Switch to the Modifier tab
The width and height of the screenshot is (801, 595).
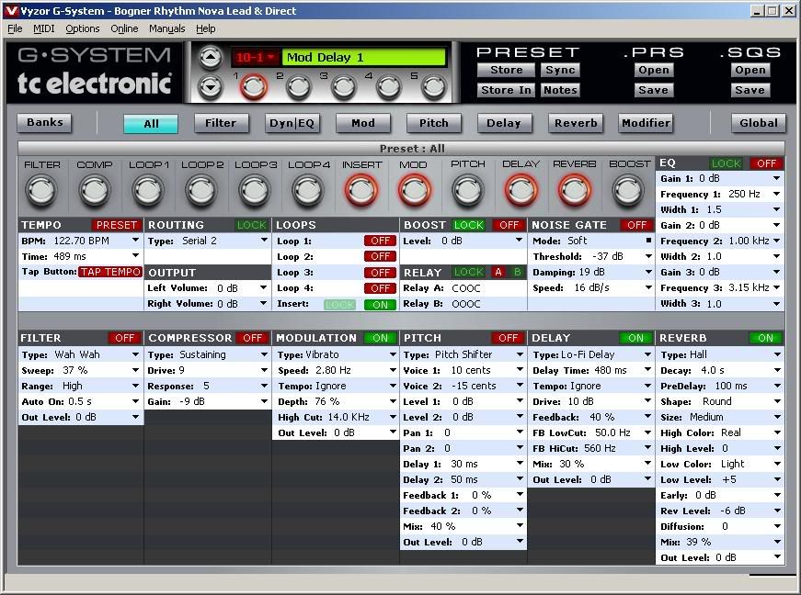point(646,123)
